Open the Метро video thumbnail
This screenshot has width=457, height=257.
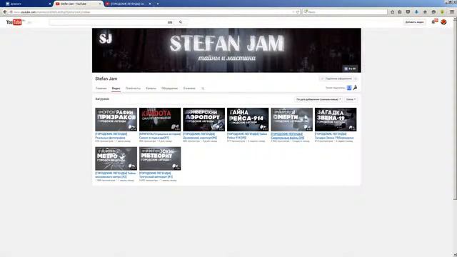116,158
